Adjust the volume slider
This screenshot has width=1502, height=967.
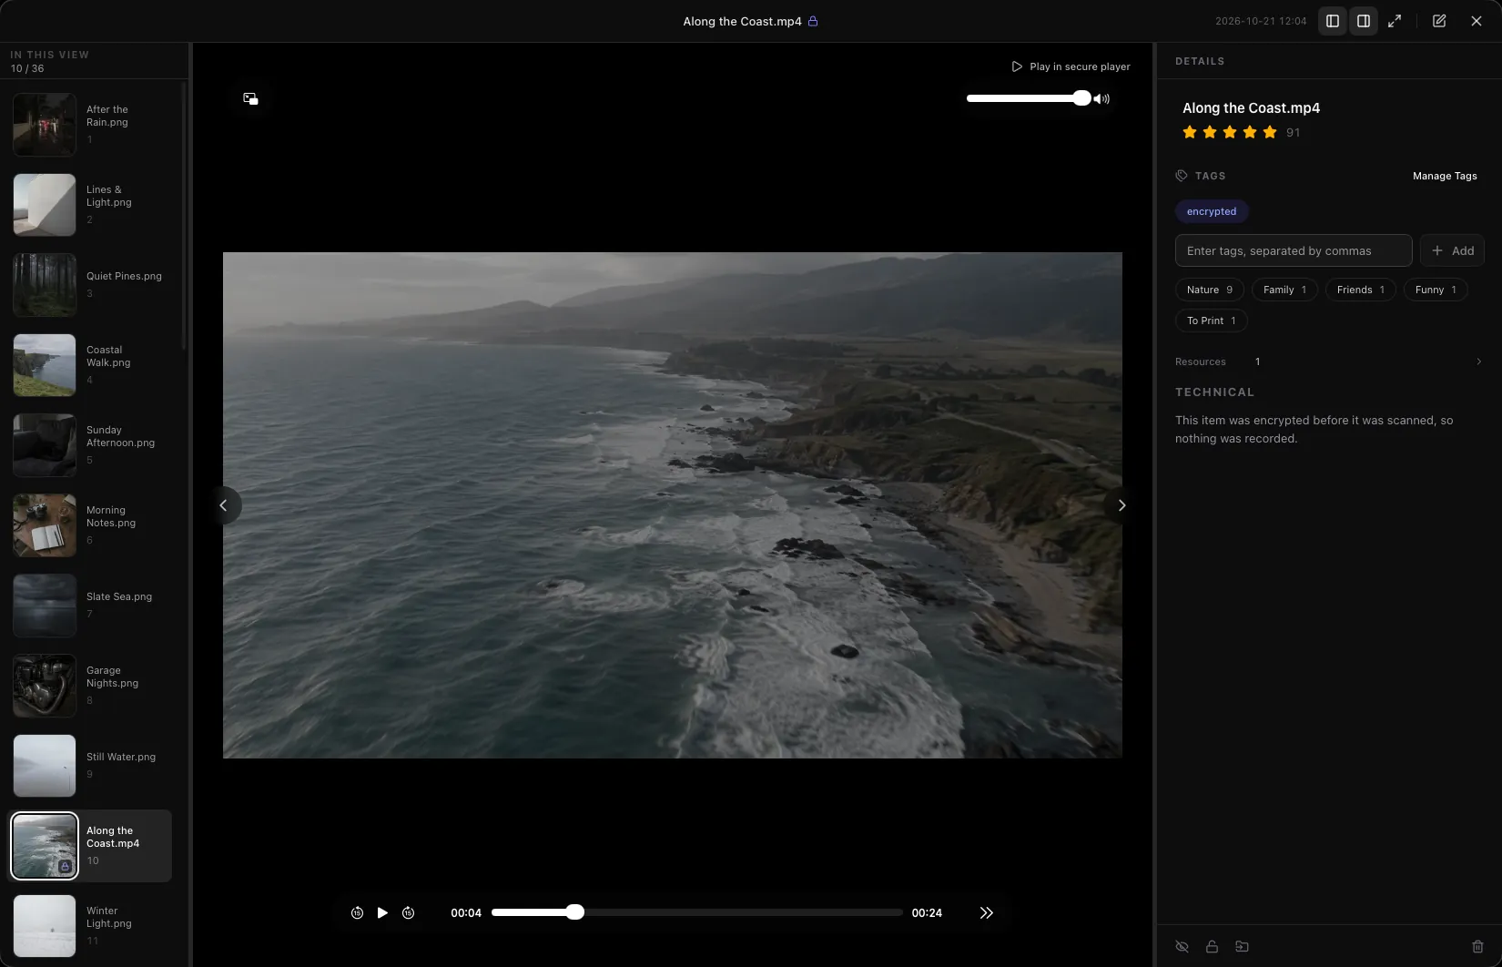coord(1028,98)
